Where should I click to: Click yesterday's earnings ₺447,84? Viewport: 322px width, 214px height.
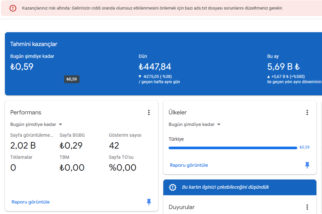click(x=155, y=67)
